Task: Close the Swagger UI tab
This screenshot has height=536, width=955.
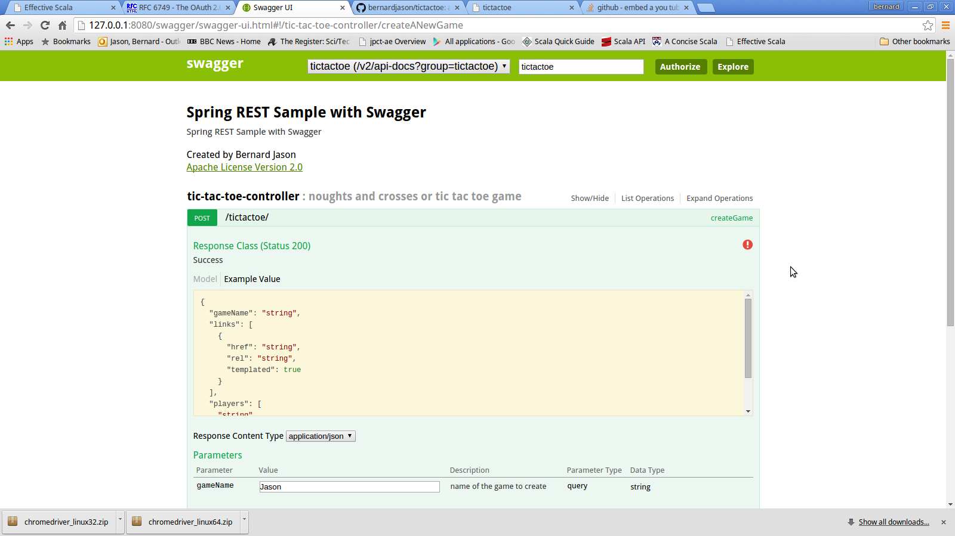Action: (x=343, y=8)
